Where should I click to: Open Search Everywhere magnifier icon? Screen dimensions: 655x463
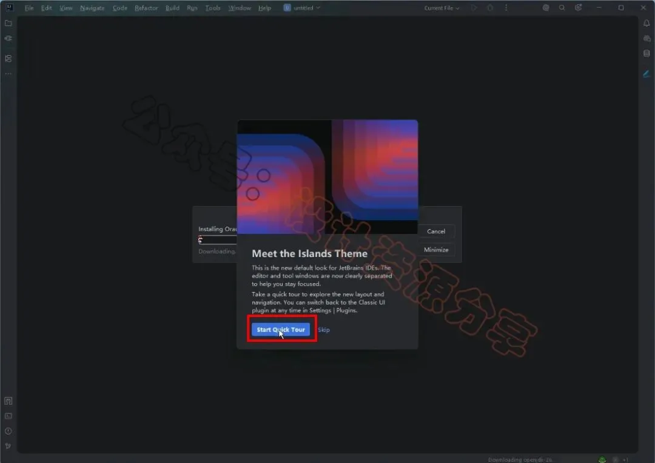[x=562, y=7]
